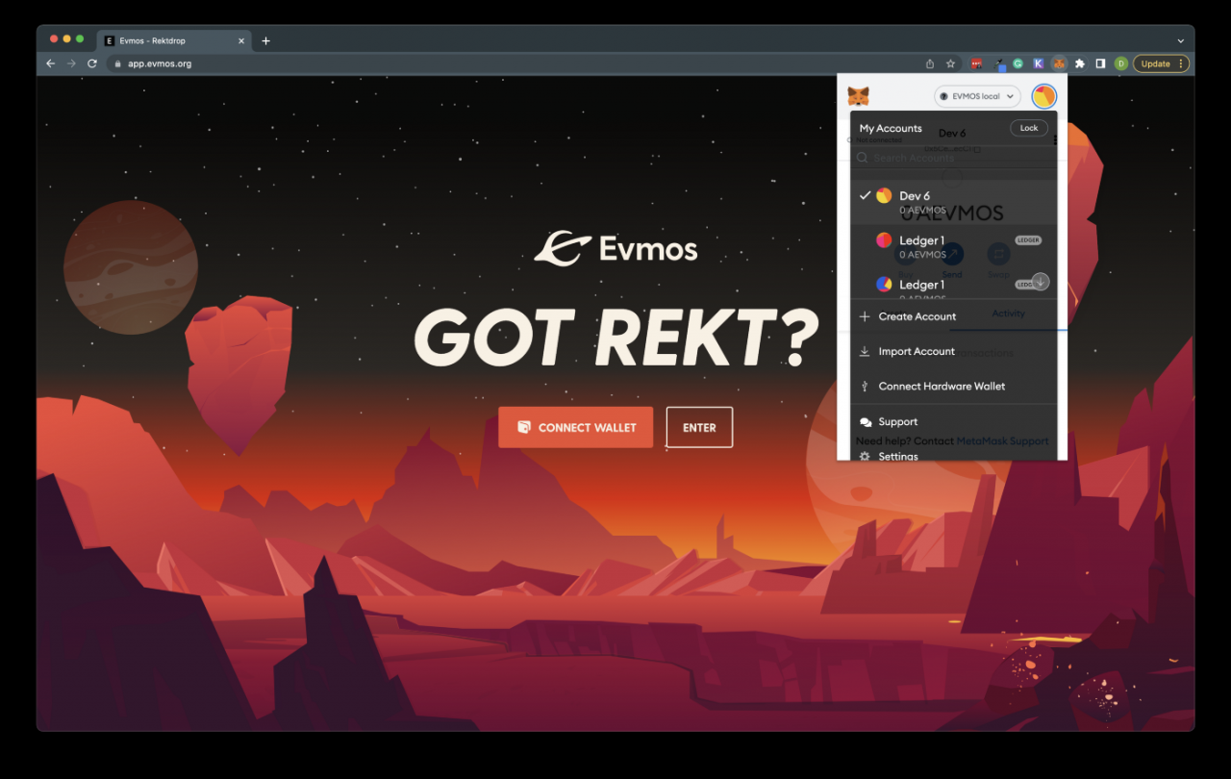Viewport: 1231px width, 779px height.
Task: Select Connect Hardware Wallet menu entry
Action: pyautogui.click(x=953, y=386)
